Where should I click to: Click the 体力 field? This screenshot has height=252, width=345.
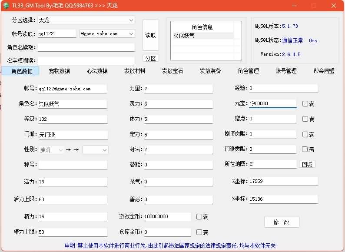tap(179, 119)
